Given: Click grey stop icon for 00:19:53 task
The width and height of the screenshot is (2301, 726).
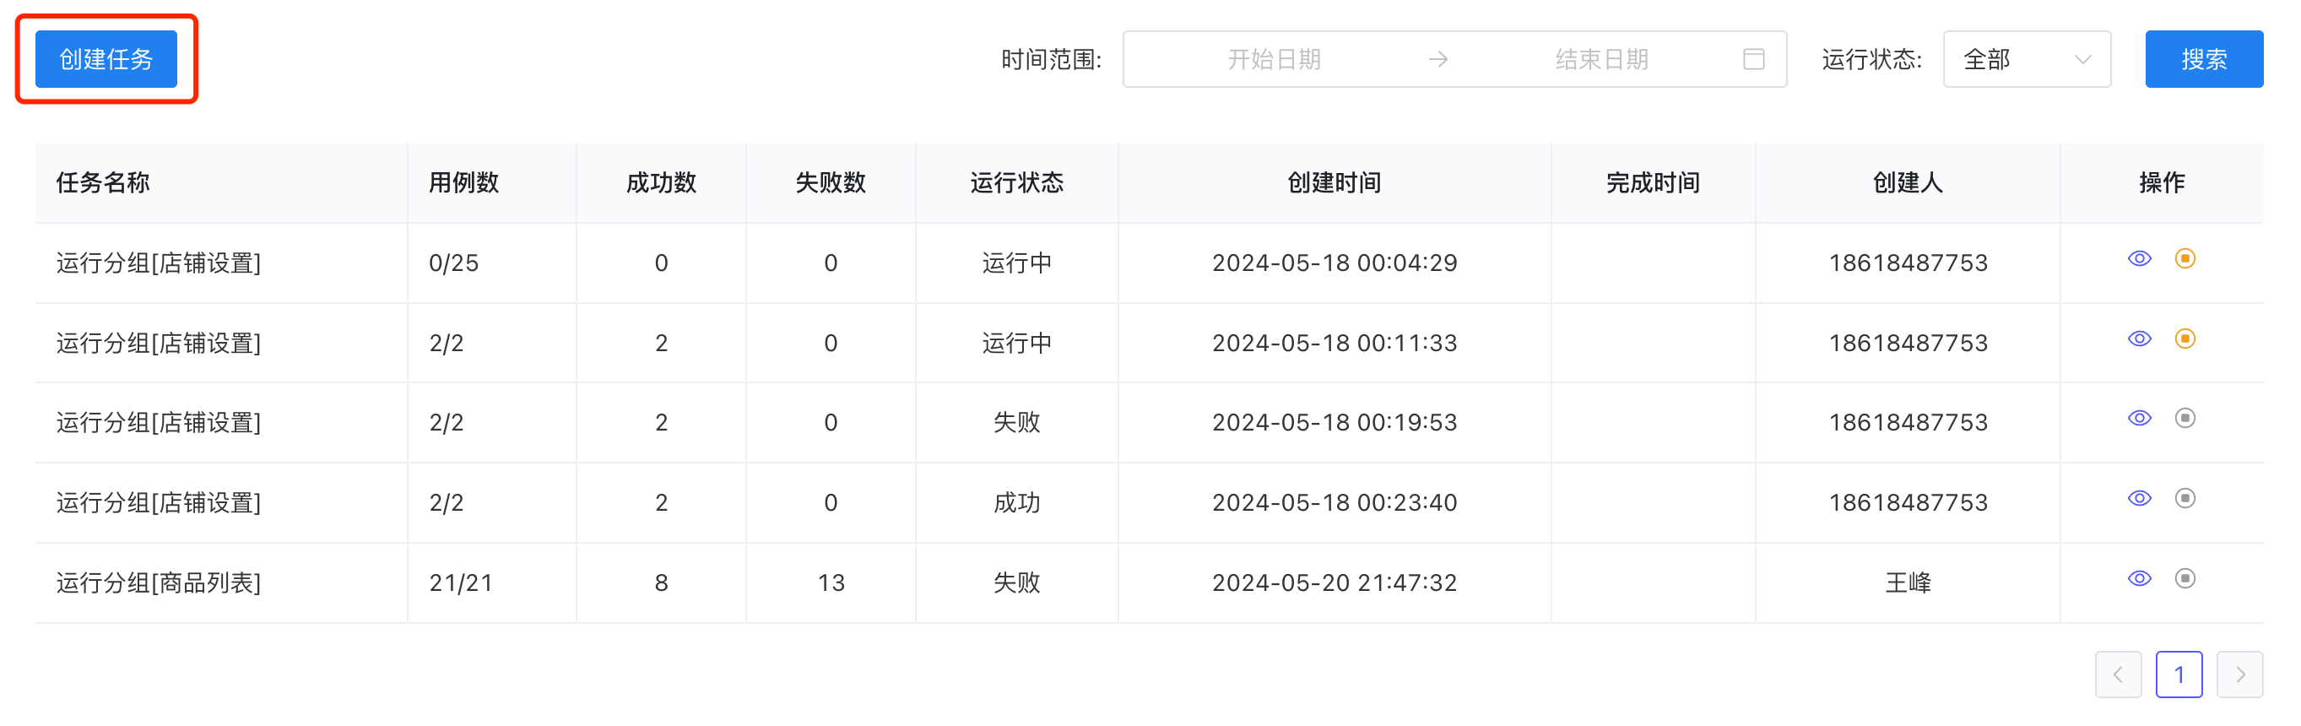Looking at the screenshot, I should point(2184,419).
